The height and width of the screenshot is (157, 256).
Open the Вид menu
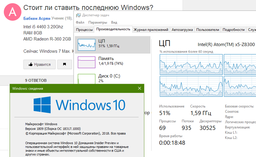114,23
